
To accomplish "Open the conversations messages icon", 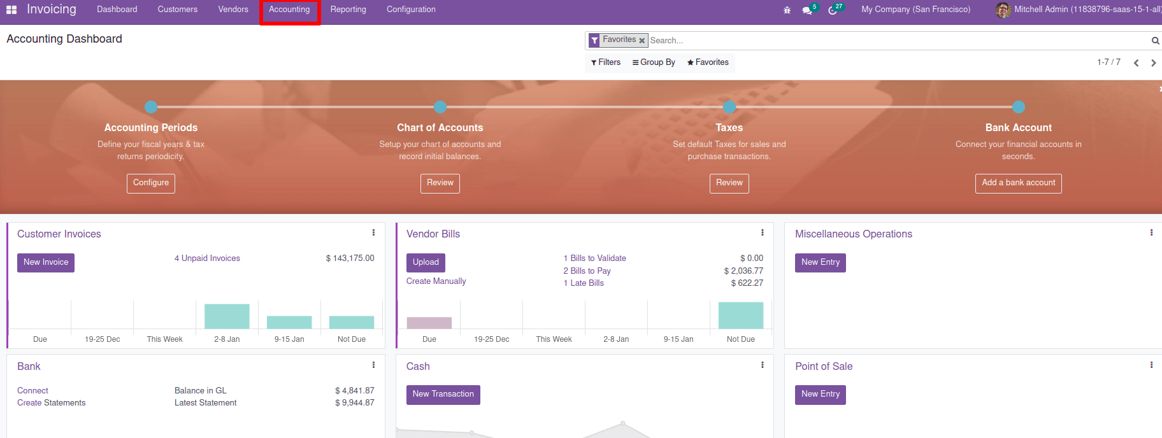I will (807, 10).
